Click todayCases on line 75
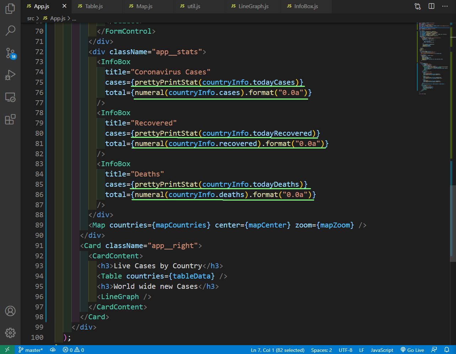Image resolution: width=456 pixels, height=354 pixels. click(274, 82)
